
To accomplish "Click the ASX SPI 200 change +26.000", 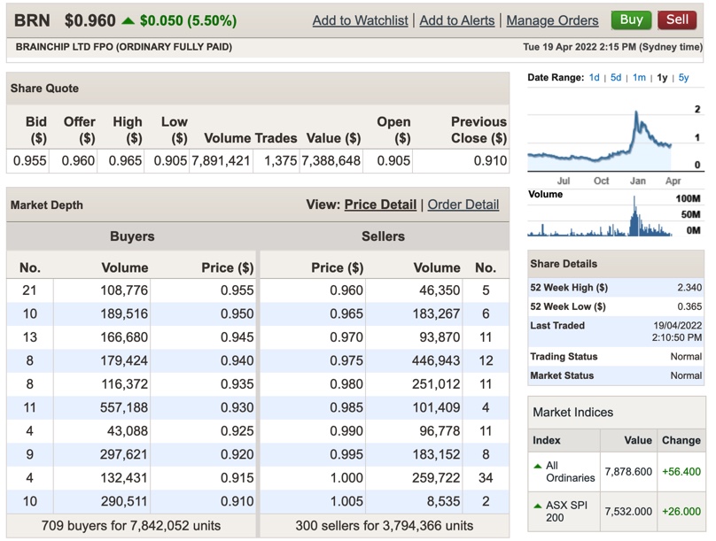I will tap(681, 512).
